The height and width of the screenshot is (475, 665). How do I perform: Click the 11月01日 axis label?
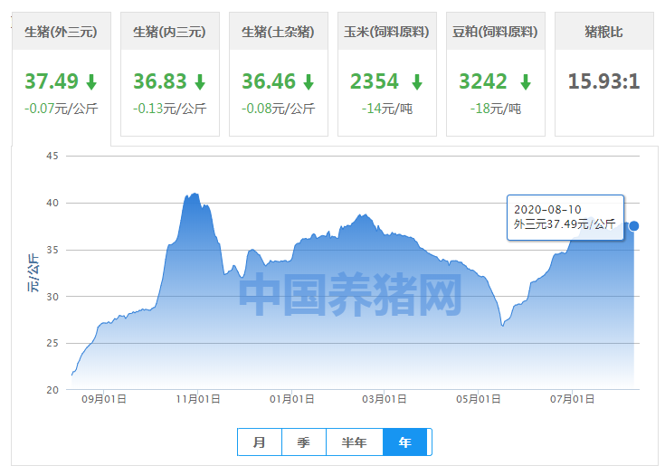[x=198, y=399]
